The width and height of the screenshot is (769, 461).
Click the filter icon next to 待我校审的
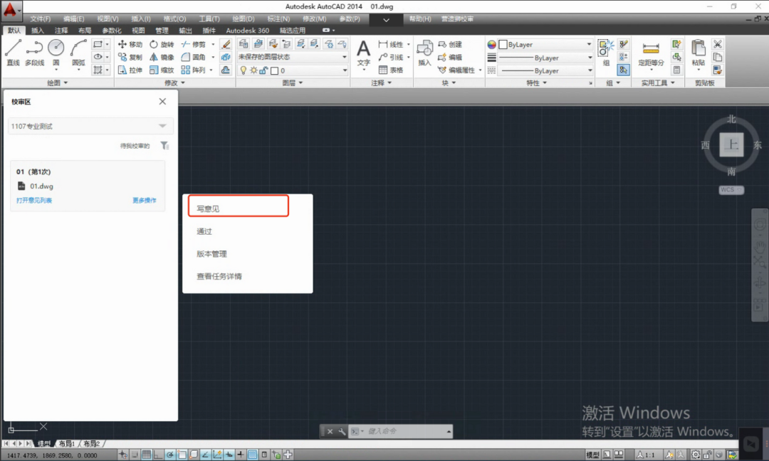click(x=164, y=146)
